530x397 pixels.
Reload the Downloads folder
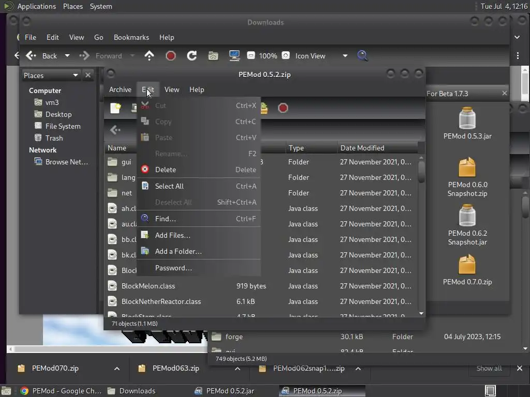pos(192,56)
